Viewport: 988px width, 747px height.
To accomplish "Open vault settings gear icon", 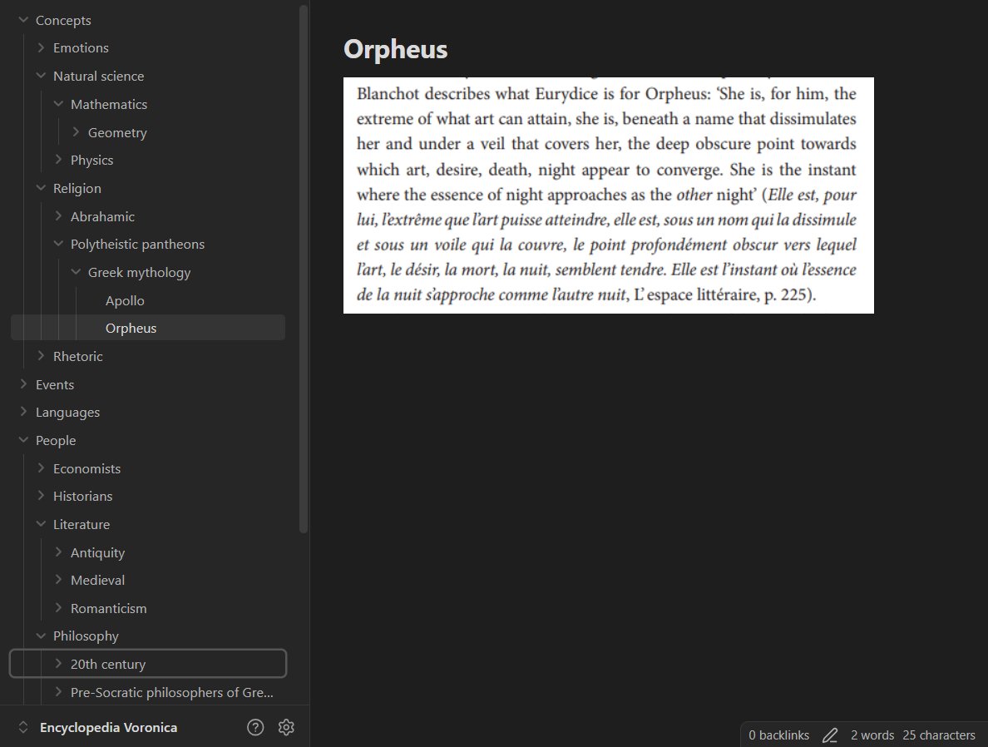I will 286,728.
